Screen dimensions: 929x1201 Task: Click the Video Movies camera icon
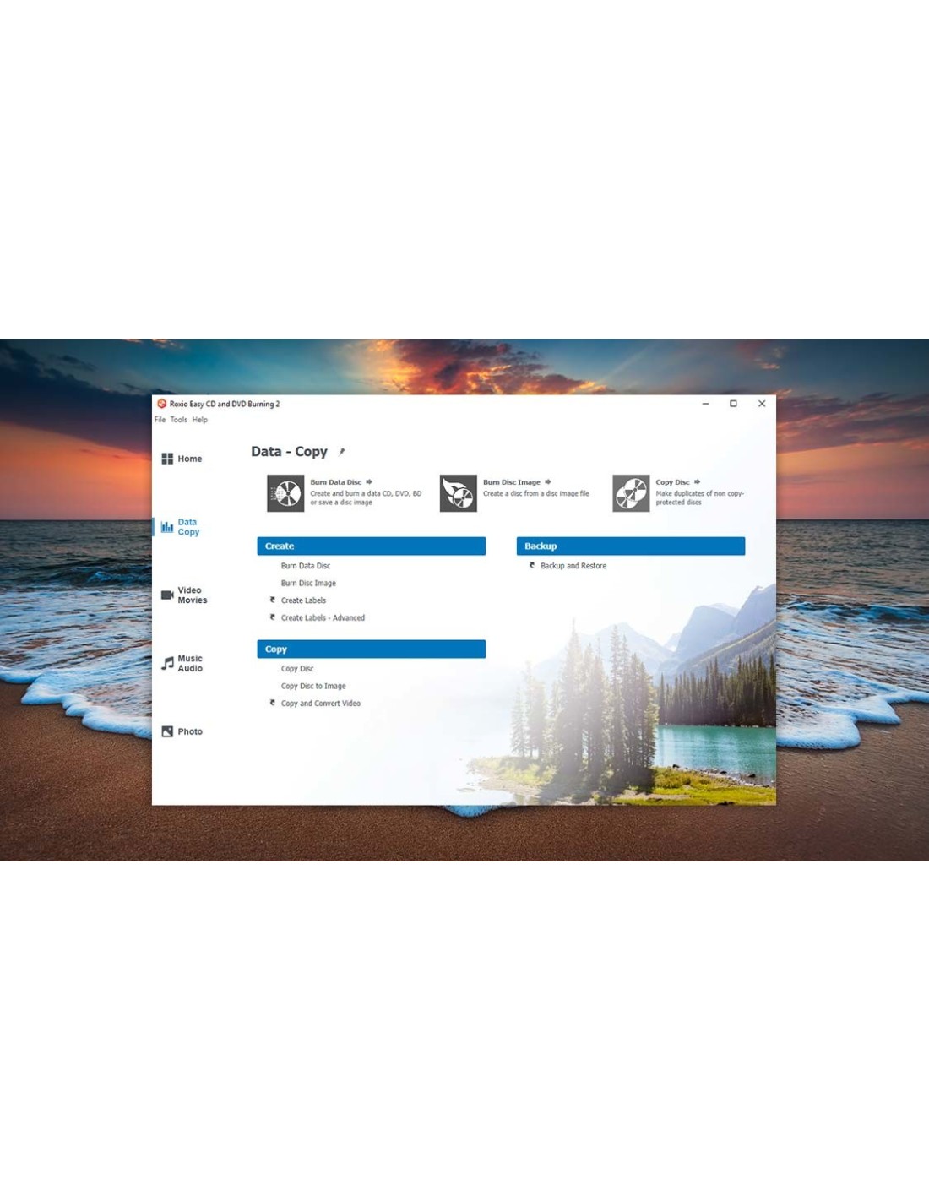click(x=167, y=595)
